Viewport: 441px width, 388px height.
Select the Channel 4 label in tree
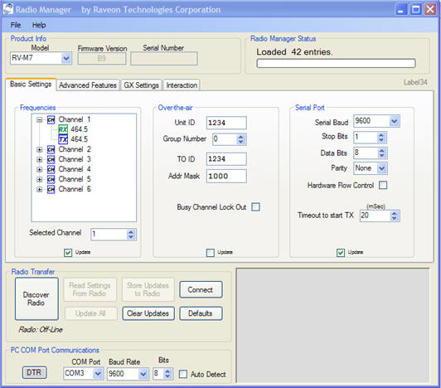(75, 169)
